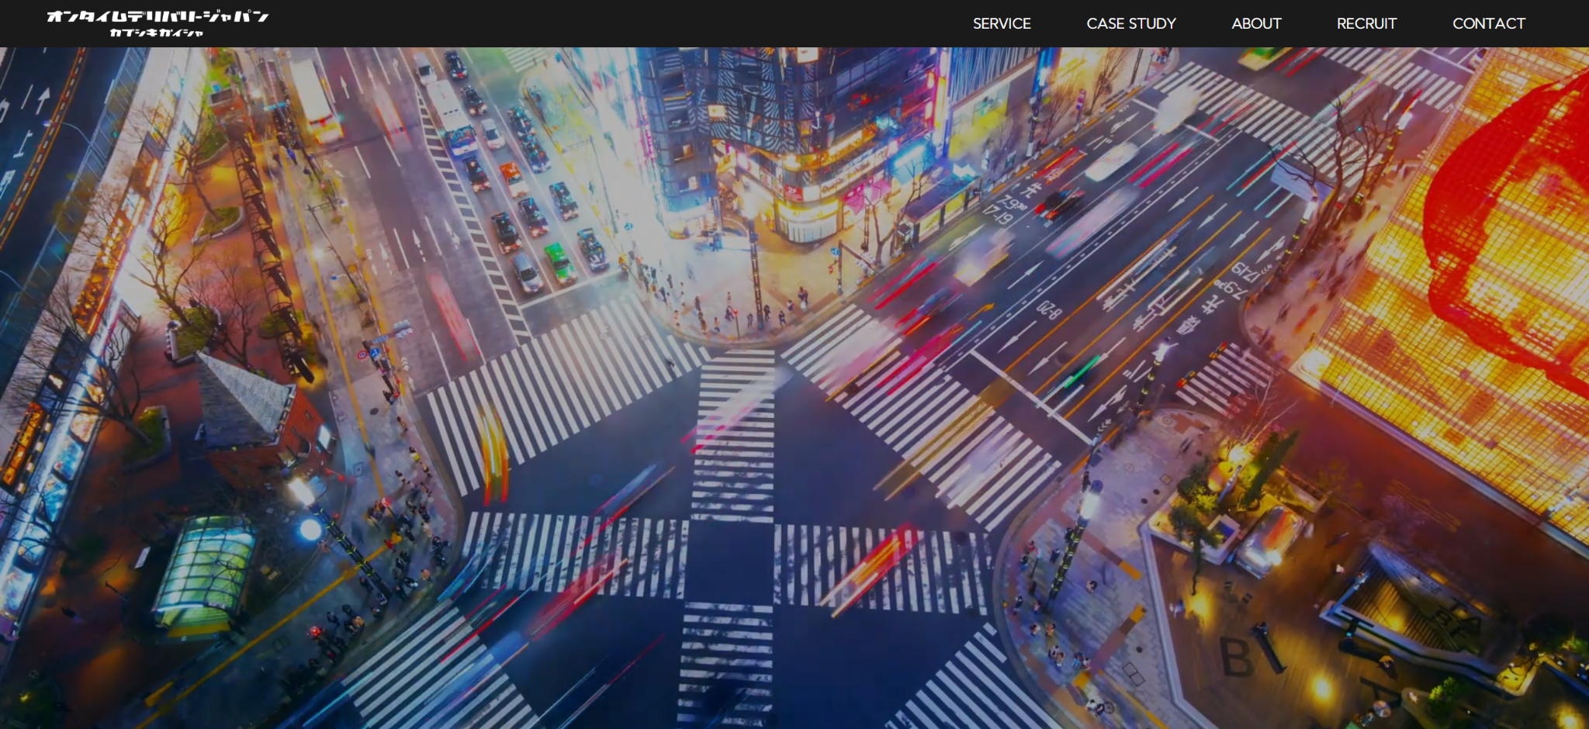Go to the CASE STUDY page
Image resolution: width=1589 pixels, height=729 pixels.
1131,23
